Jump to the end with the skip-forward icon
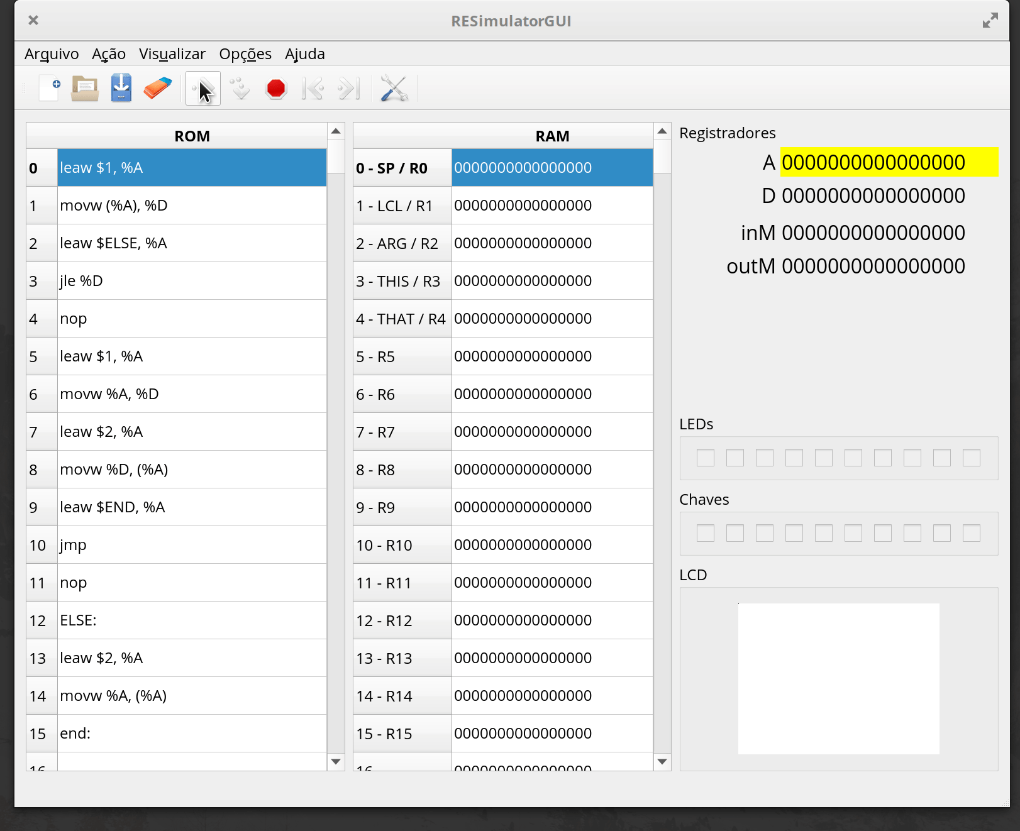The width and height of the screenshot is (1020, 831). [x=349, y=89]
